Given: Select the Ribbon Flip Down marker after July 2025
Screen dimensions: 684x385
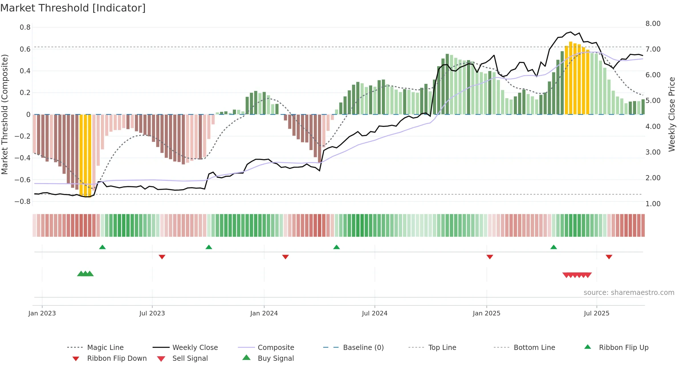Looking at the screenshot, I should click(x=609, y=257).
